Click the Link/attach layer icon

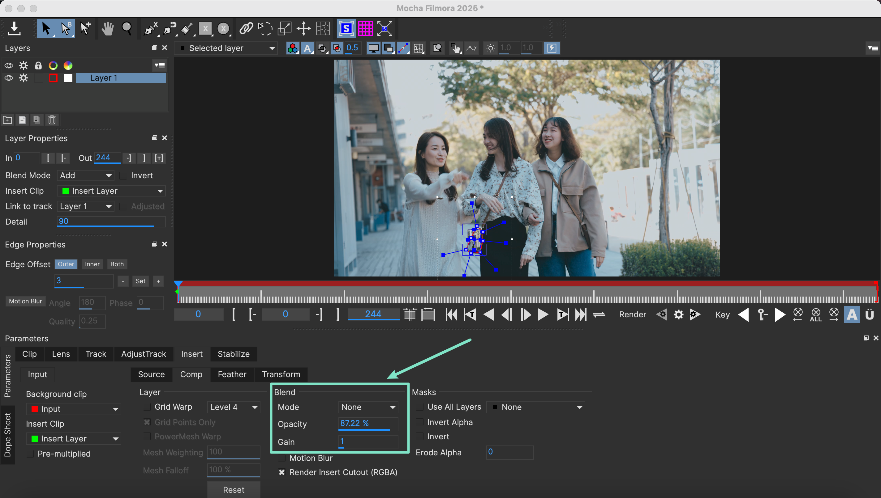(x=246, y=28)
